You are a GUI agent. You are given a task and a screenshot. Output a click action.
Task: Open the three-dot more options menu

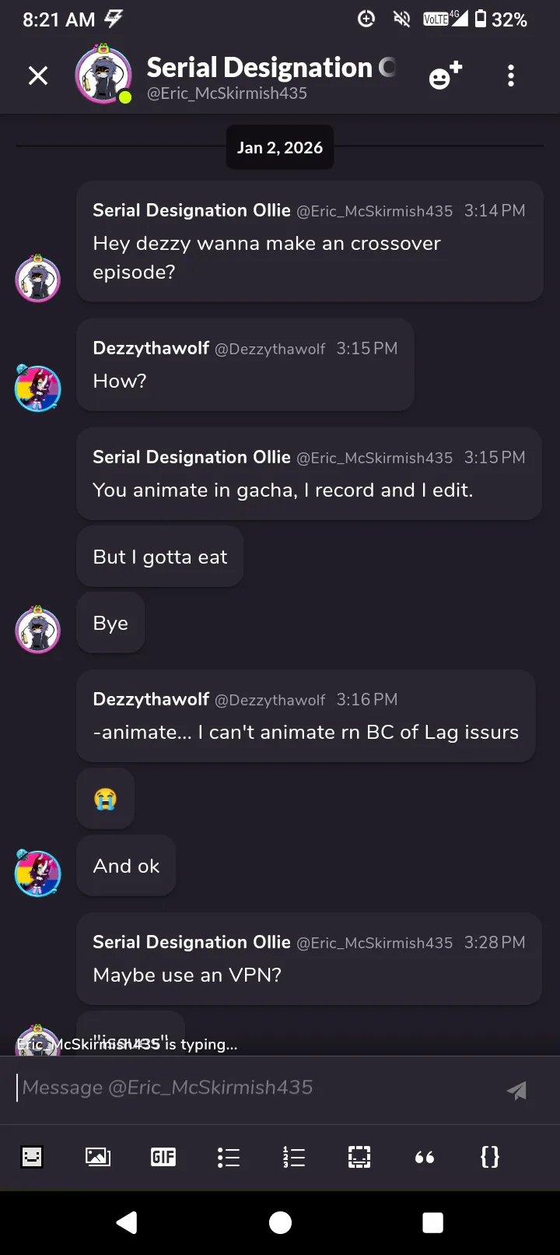click(x=511, y=76)
